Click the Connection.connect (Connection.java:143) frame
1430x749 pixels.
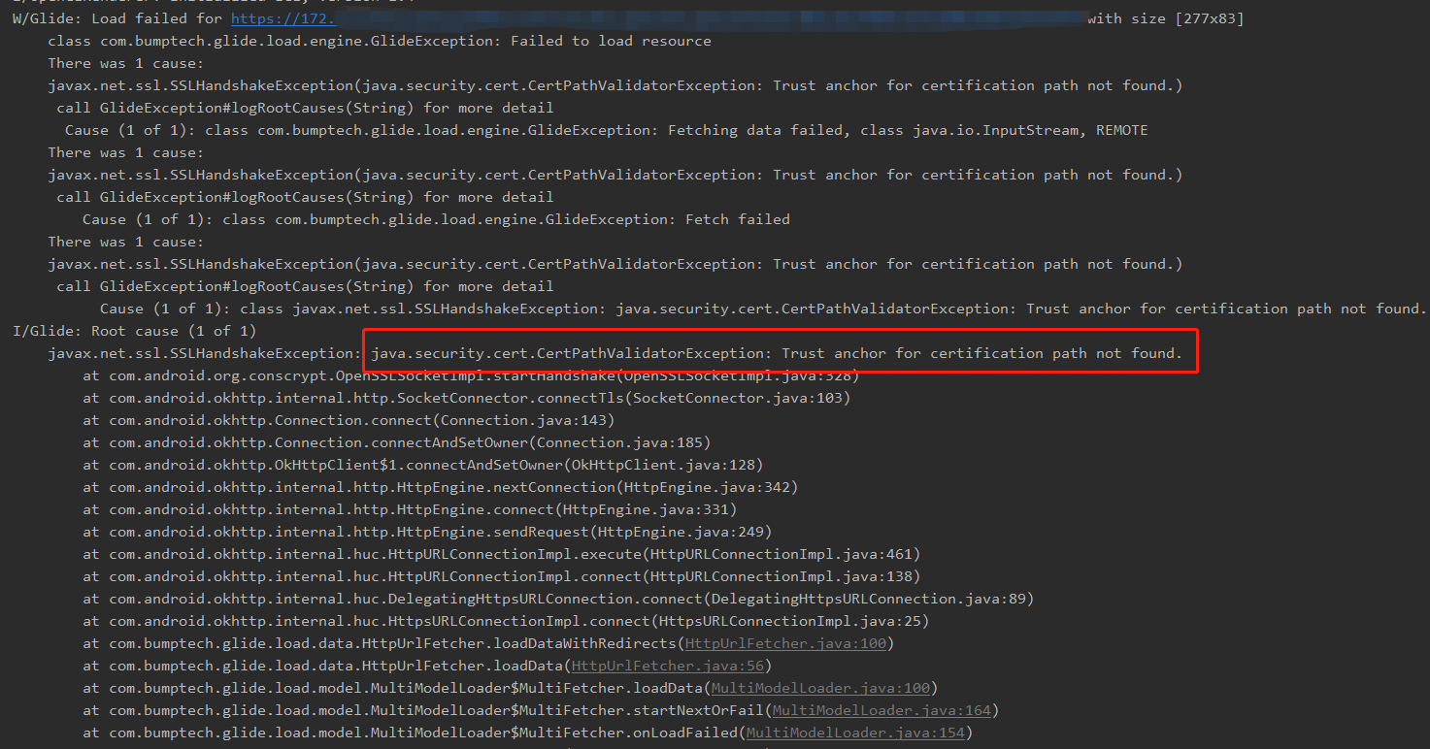coord(349,420)
